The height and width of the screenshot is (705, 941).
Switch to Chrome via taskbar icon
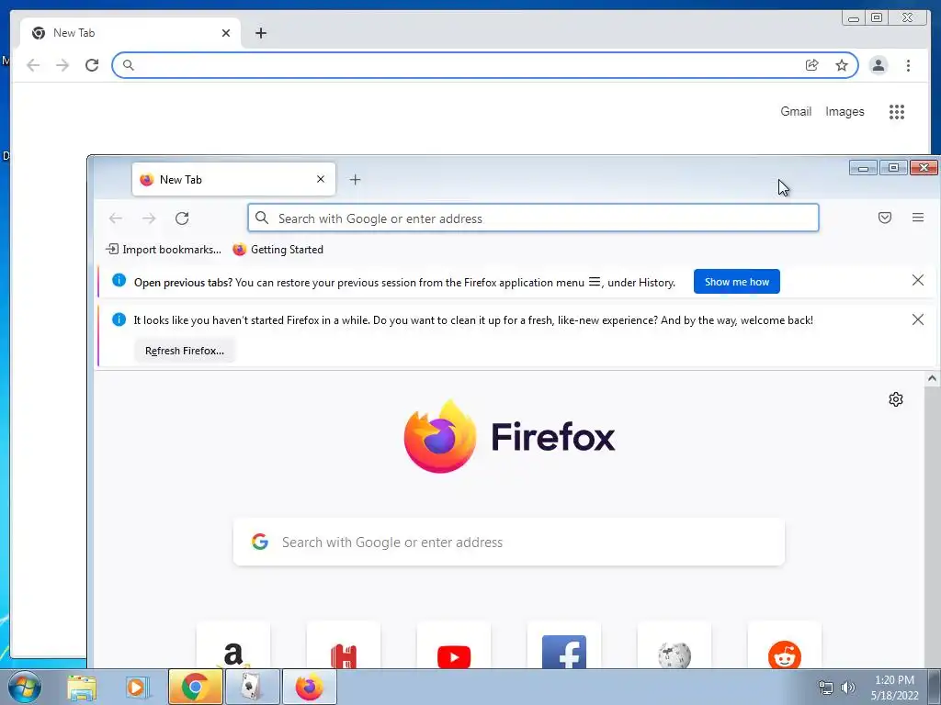pos(195,687)
